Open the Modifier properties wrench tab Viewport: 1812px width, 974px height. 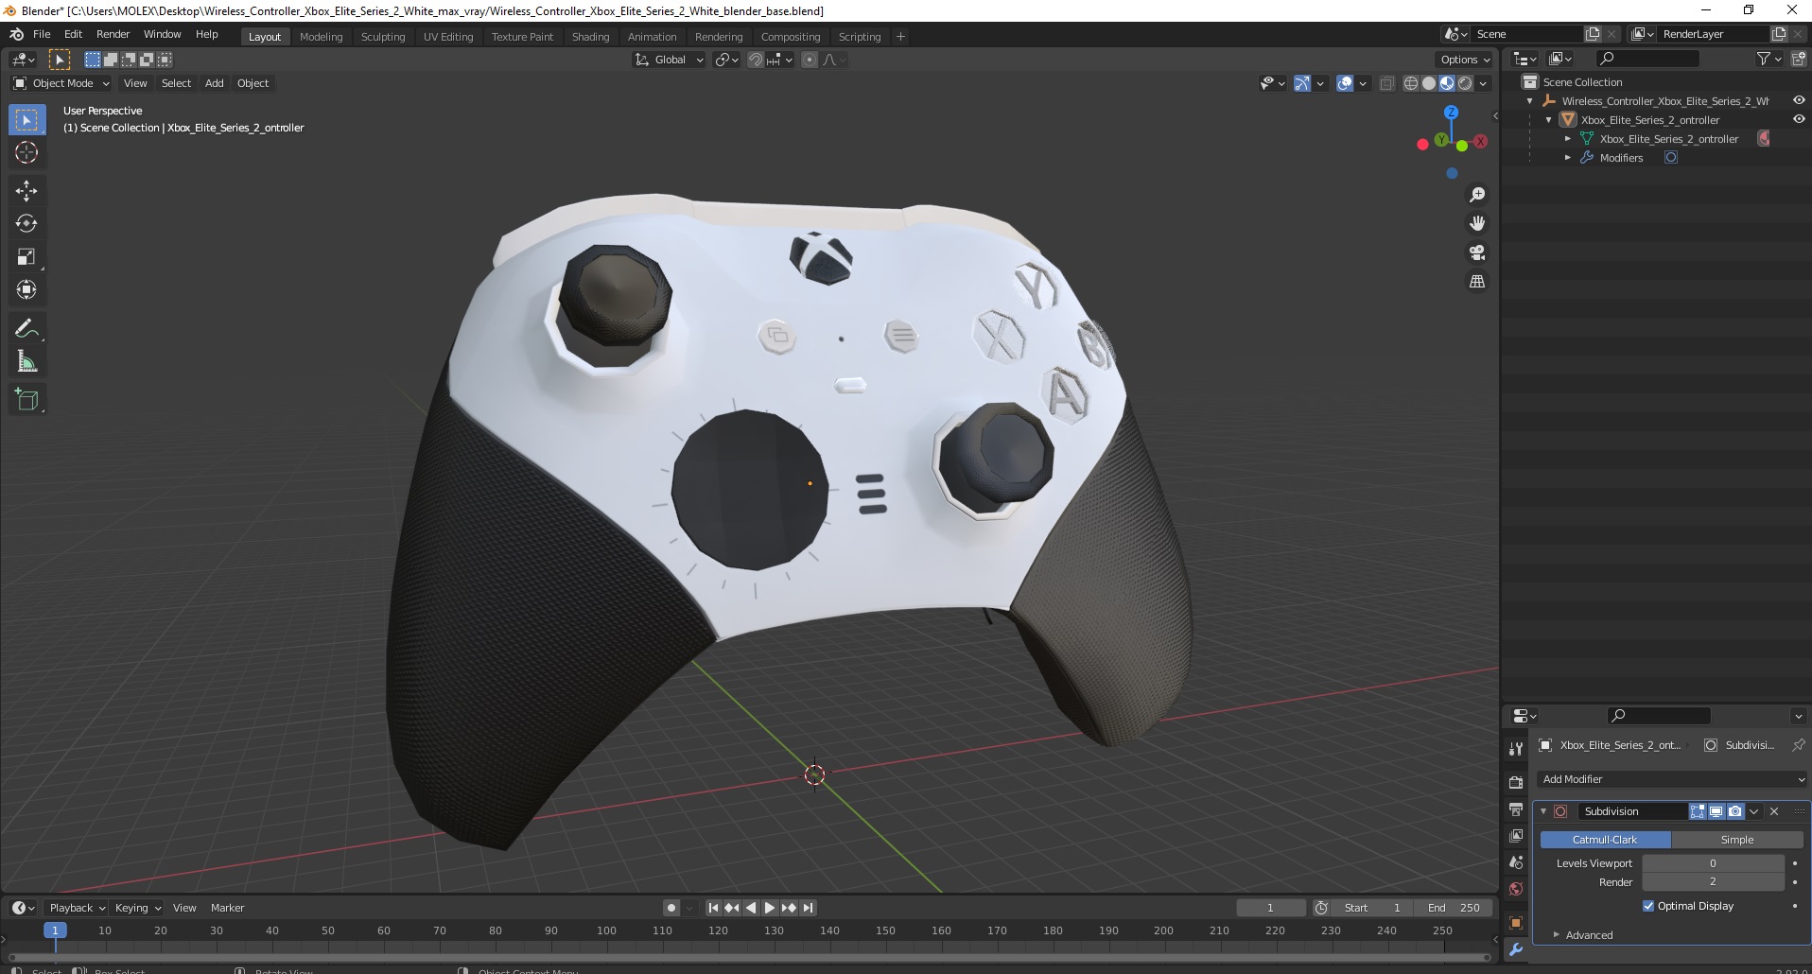pos(1516,950)
